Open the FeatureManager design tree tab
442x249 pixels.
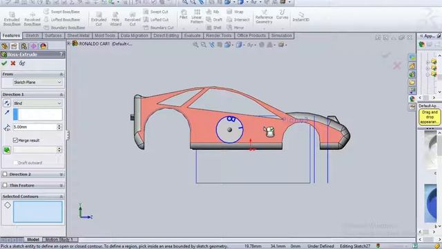pyautogui.click(x=5, y=46)
